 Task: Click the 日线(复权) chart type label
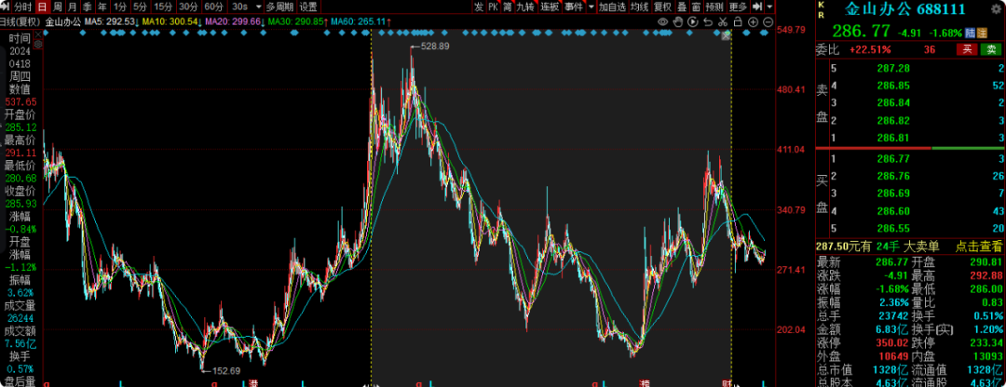point(20,21)
